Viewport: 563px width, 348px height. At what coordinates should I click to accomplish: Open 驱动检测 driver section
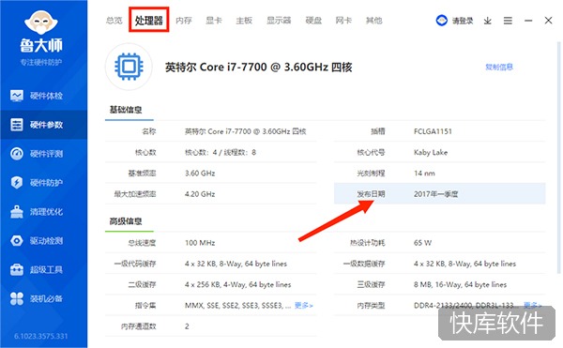37,241
